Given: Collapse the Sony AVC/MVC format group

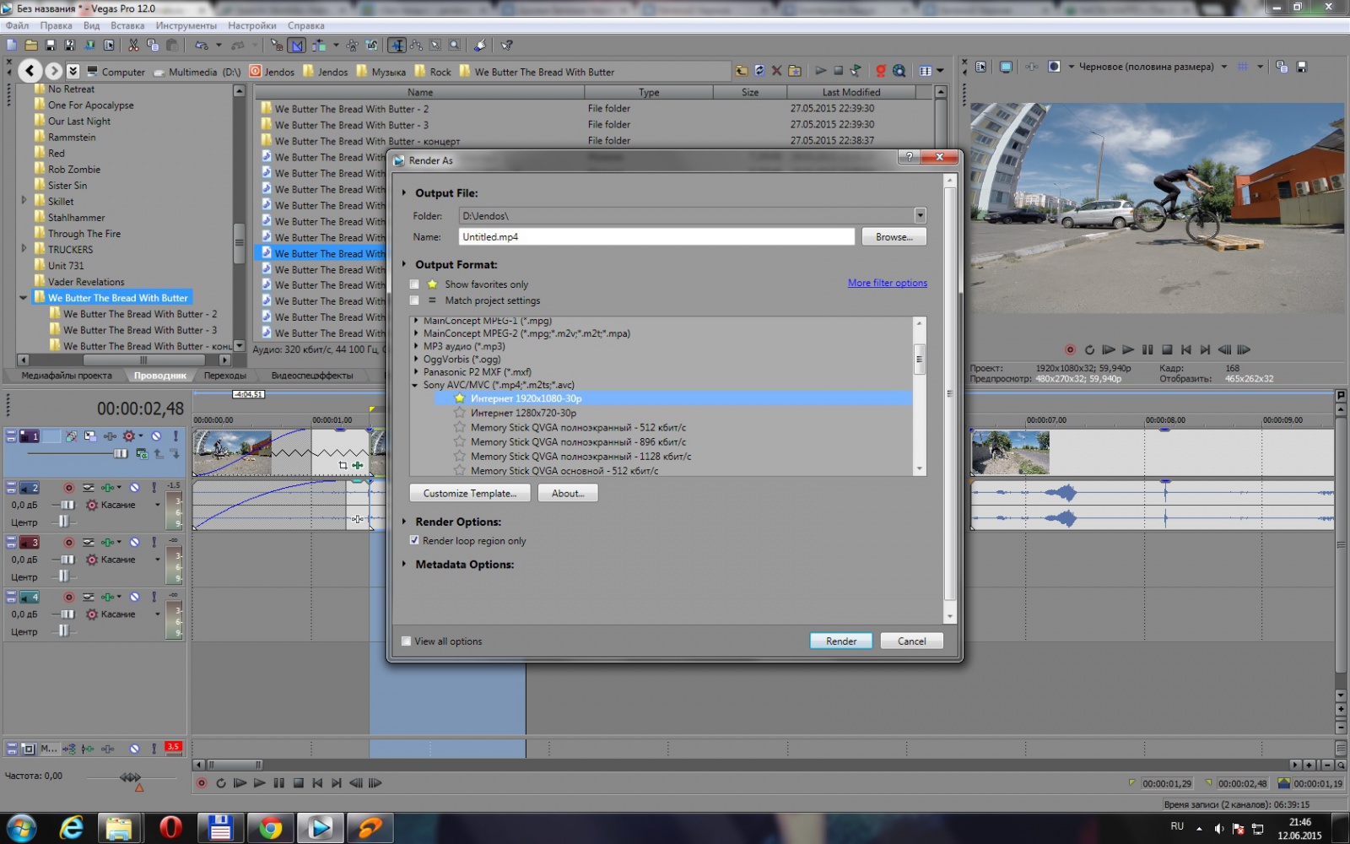Looking at the screenshot, I should pyautogui.click(x=415, y=385).
